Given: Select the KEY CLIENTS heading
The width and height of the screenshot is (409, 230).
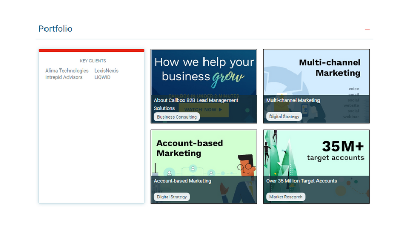Looking at the screenshot, I should click(93, 61).
